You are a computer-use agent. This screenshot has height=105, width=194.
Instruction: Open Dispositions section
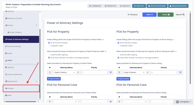pos(21,81)
